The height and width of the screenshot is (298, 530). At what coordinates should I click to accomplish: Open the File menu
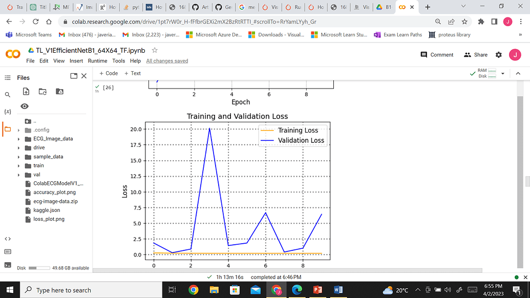(x=30, y=61)
